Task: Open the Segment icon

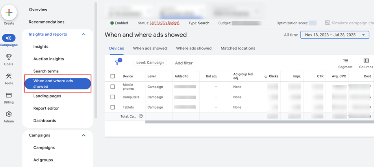Action: [x=345, y=61]
